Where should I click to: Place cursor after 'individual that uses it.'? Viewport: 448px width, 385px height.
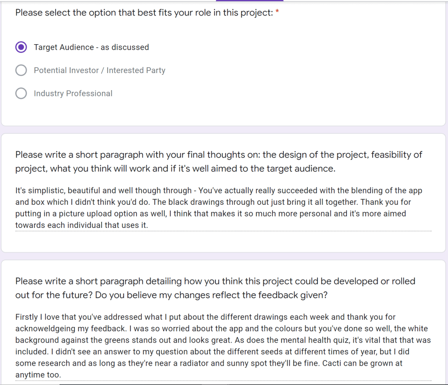(148, 225)
